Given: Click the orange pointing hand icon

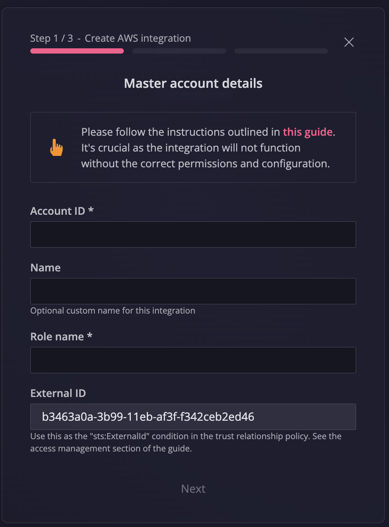Looking at the screenshot, I should click(56, 148).
